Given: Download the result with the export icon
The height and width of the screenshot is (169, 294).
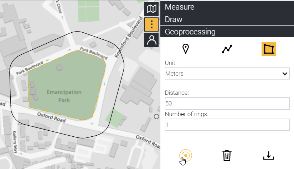Looking at the screenshot, I should click(x=268, y=156).
